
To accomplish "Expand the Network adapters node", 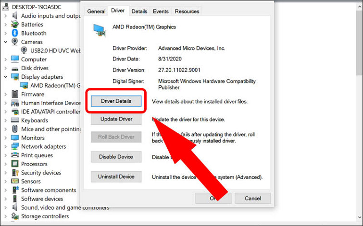I will point(6,146).
